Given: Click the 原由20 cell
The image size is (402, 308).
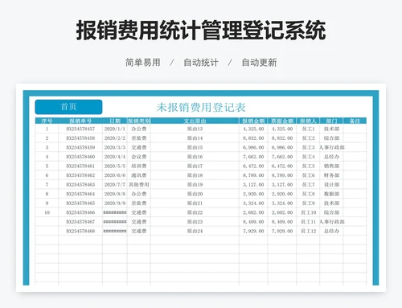Looking at the screenshot, I should pos(195,194).
